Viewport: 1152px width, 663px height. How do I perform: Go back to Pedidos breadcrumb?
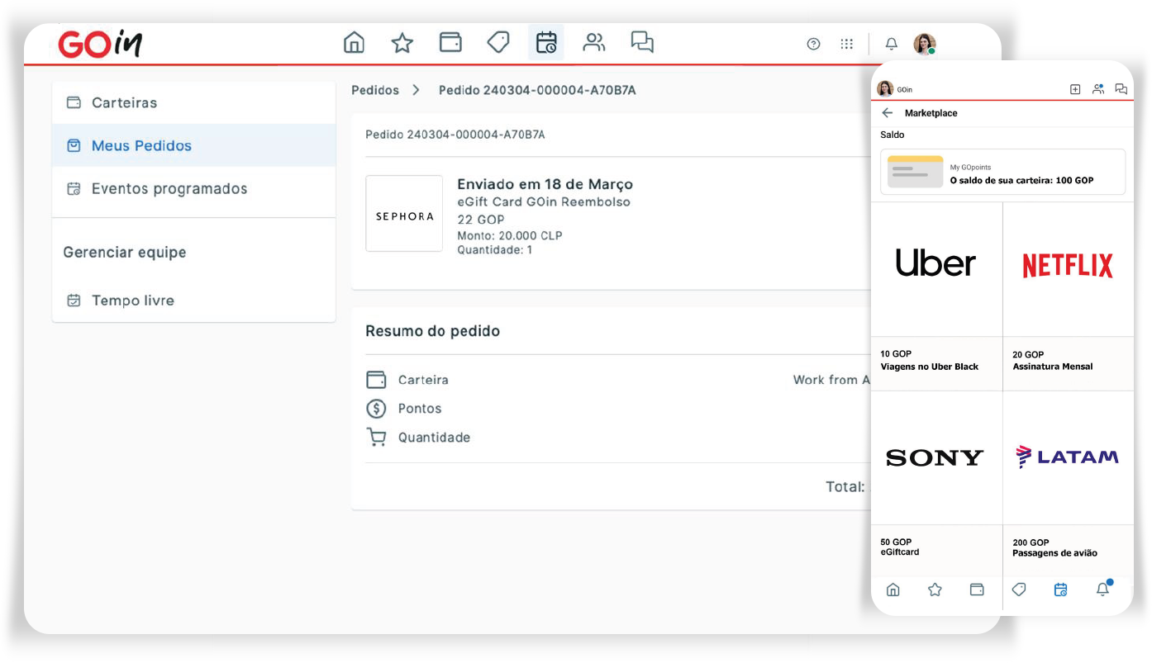pyautogui.click(x=375, y=90)
